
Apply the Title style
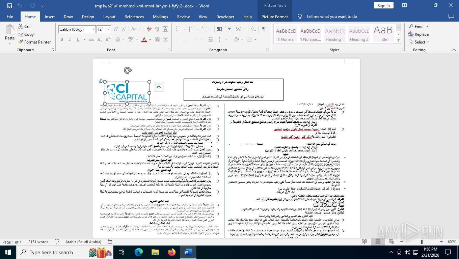tap(383, 34)
